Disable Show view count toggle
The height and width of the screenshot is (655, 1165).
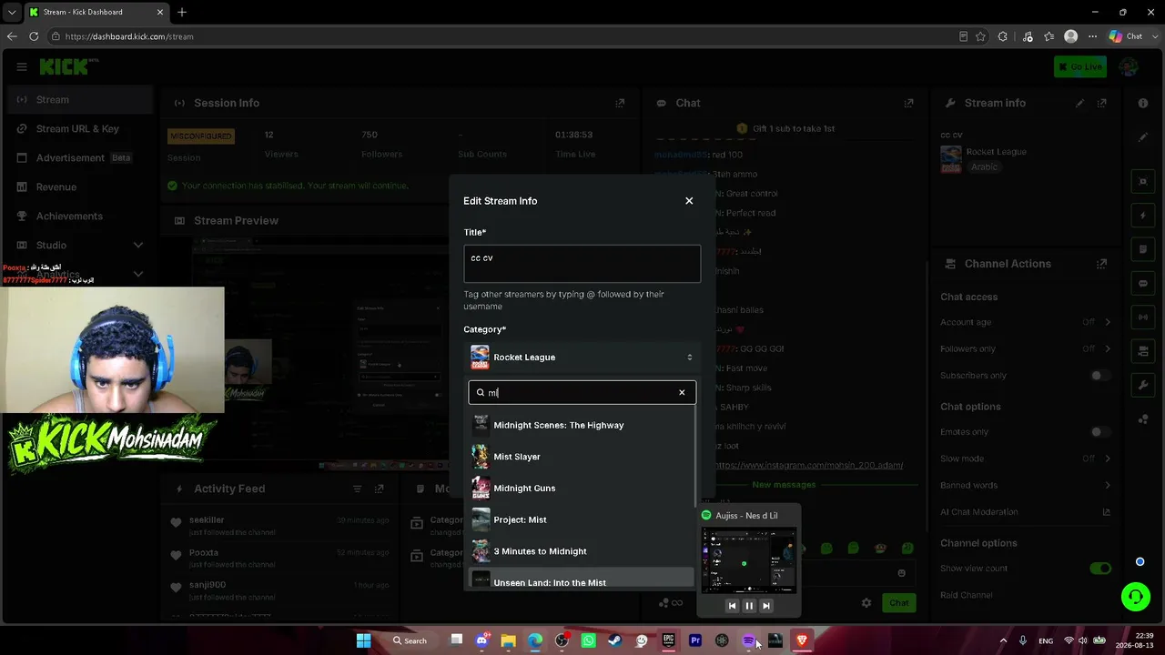1100,569
